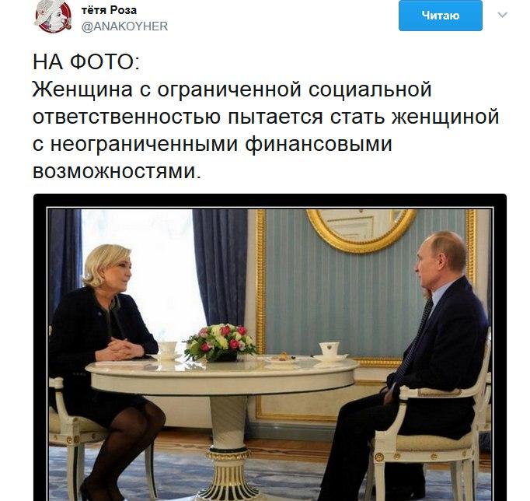Click the тётя Роза display name
Viewport: 530px width, 501px height.
coord(109,10)
